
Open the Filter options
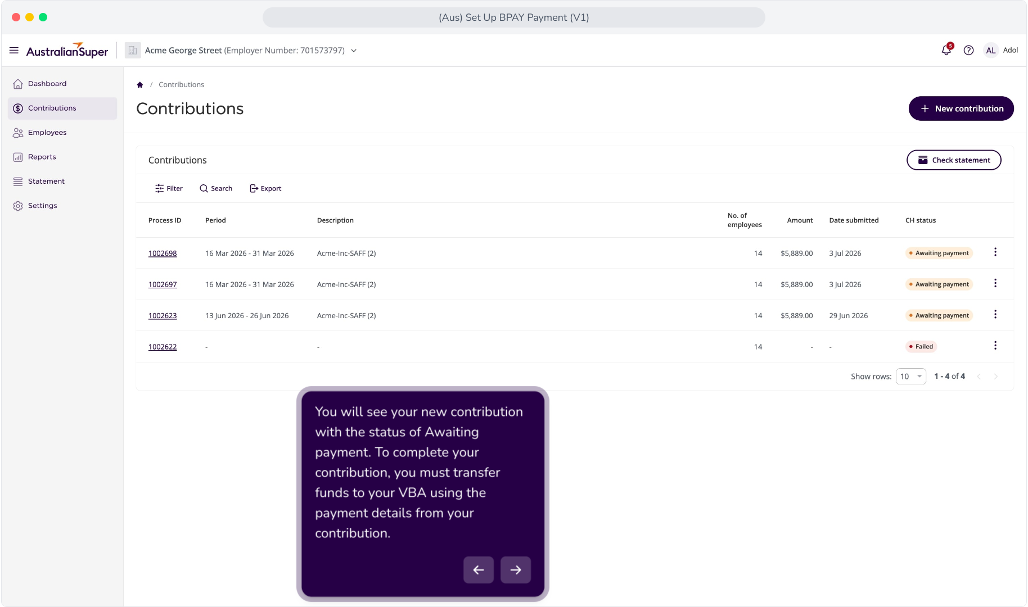point(169,189)
